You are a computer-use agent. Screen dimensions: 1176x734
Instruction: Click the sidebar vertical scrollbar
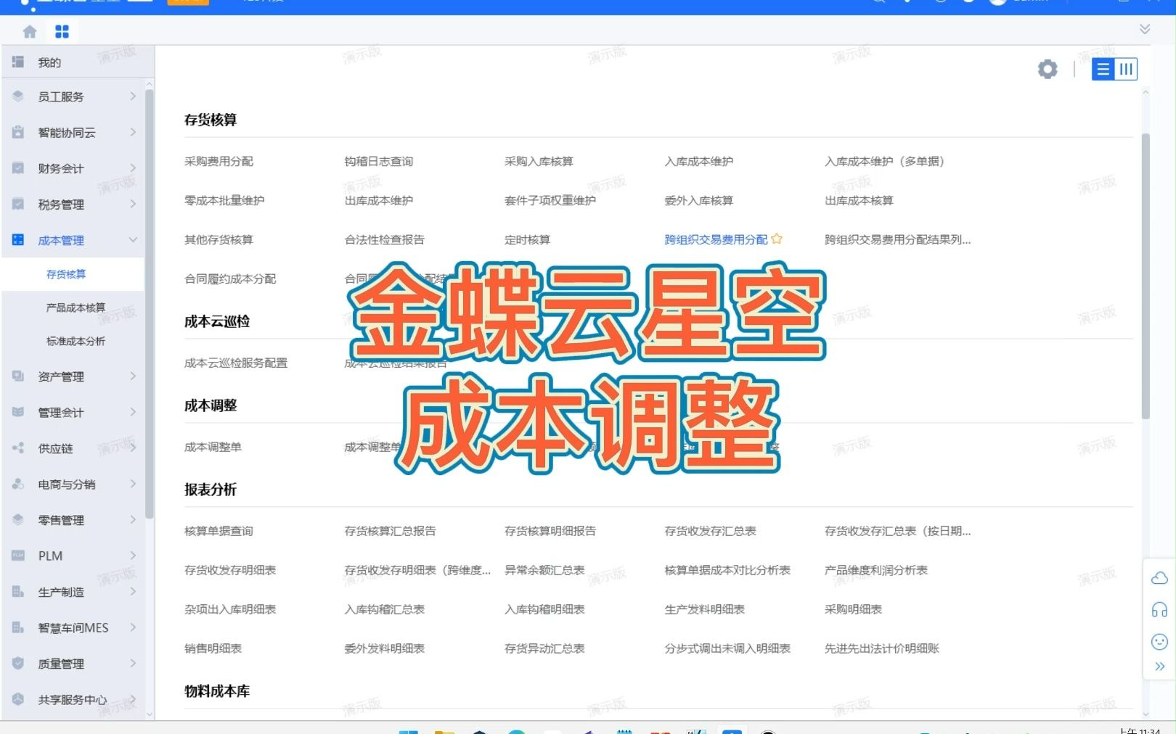click(x=150, y=303)
